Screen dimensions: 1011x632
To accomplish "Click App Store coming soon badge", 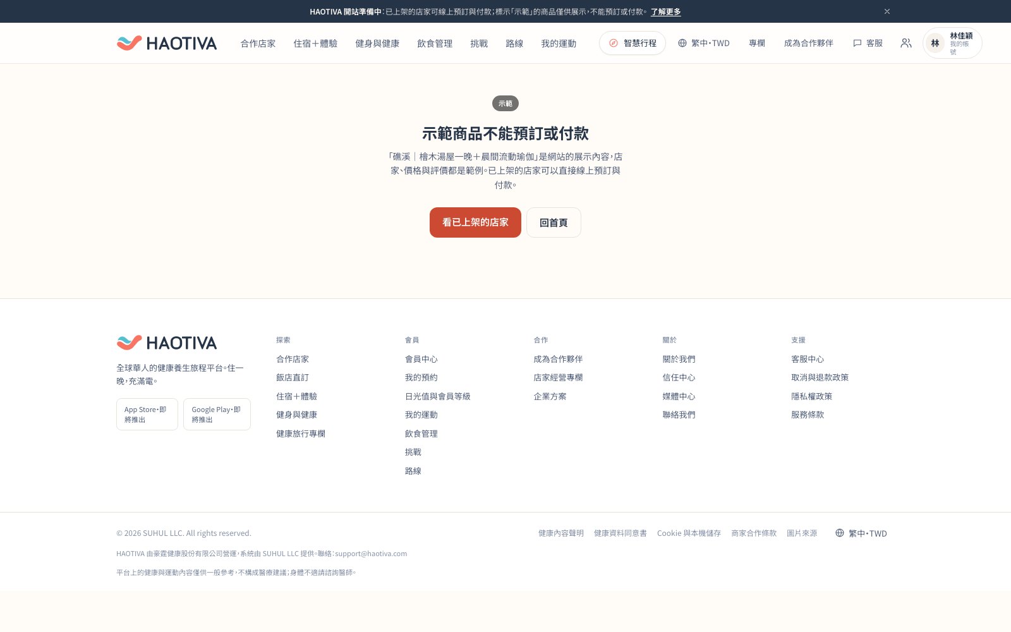I will click(x=147, y=415).
